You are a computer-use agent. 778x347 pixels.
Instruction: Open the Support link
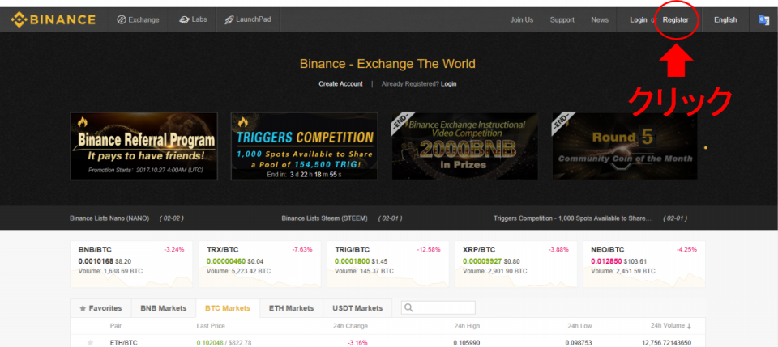point(562,19)
